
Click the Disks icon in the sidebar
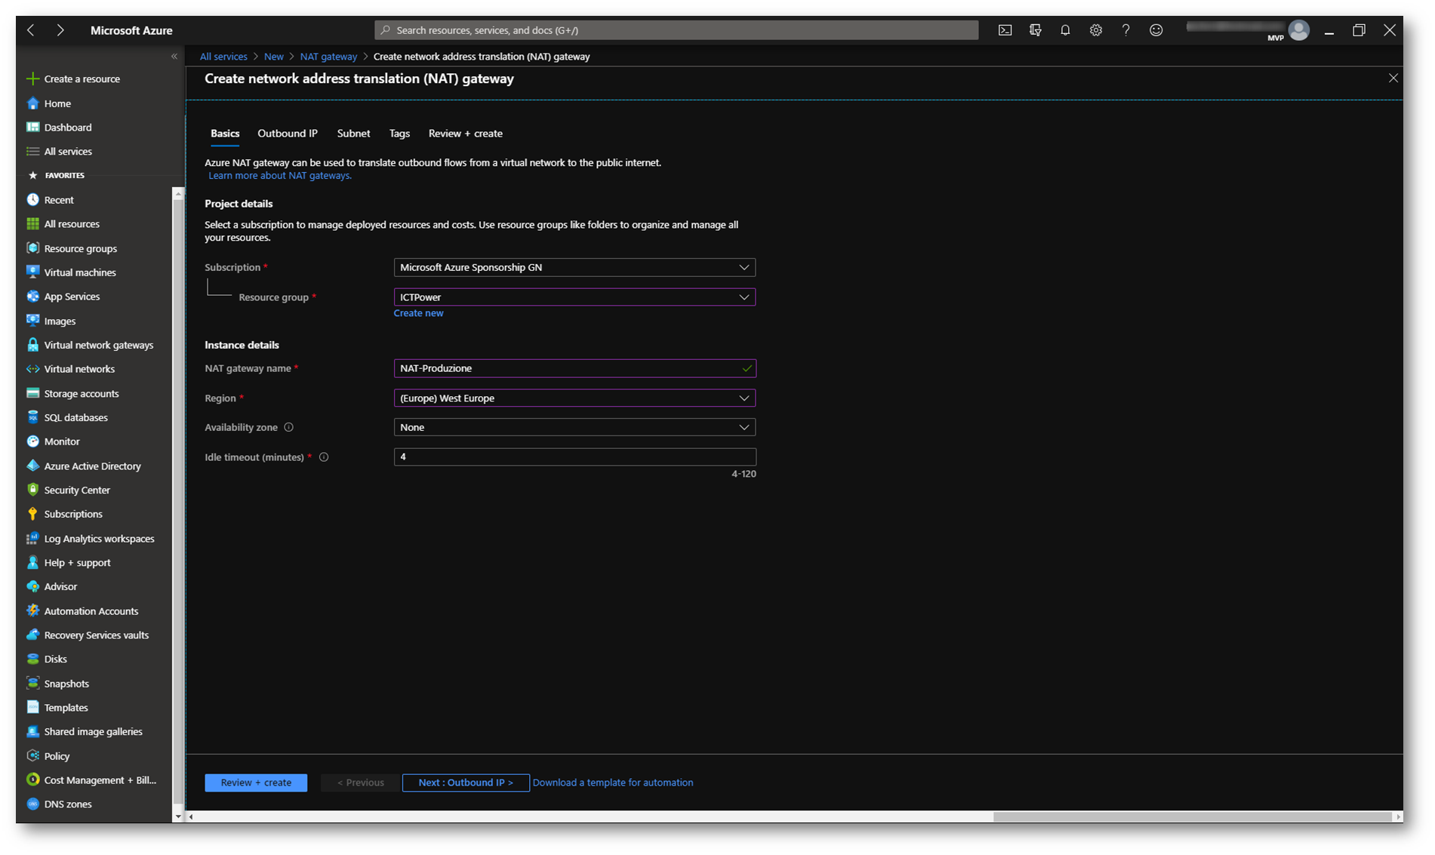(x=32, y=659)
